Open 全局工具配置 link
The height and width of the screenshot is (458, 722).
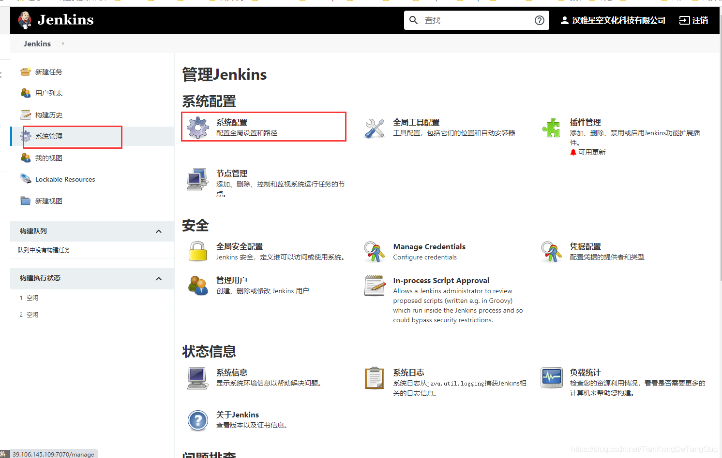tap(416, 123)
